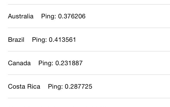Select the Canada server row
The width and height of the screenshot is (170, 107).
click(x=85, y=63)
